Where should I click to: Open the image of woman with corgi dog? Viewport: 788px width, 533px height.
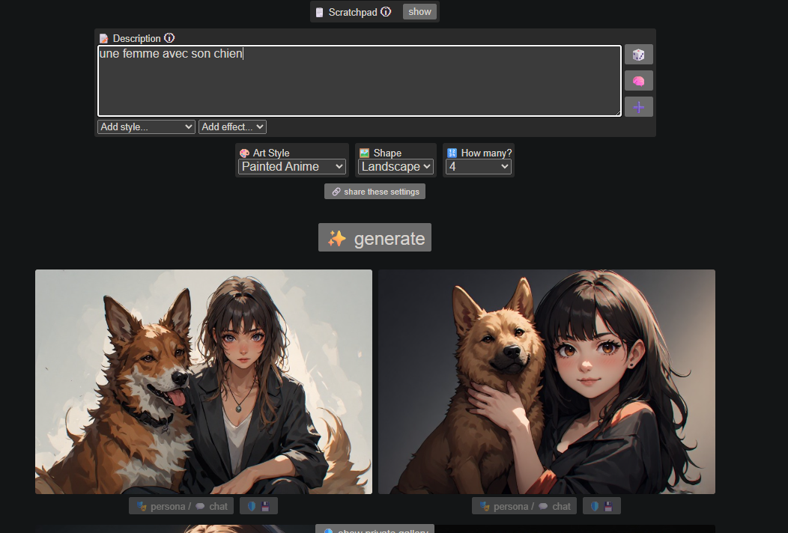[204, 382]
